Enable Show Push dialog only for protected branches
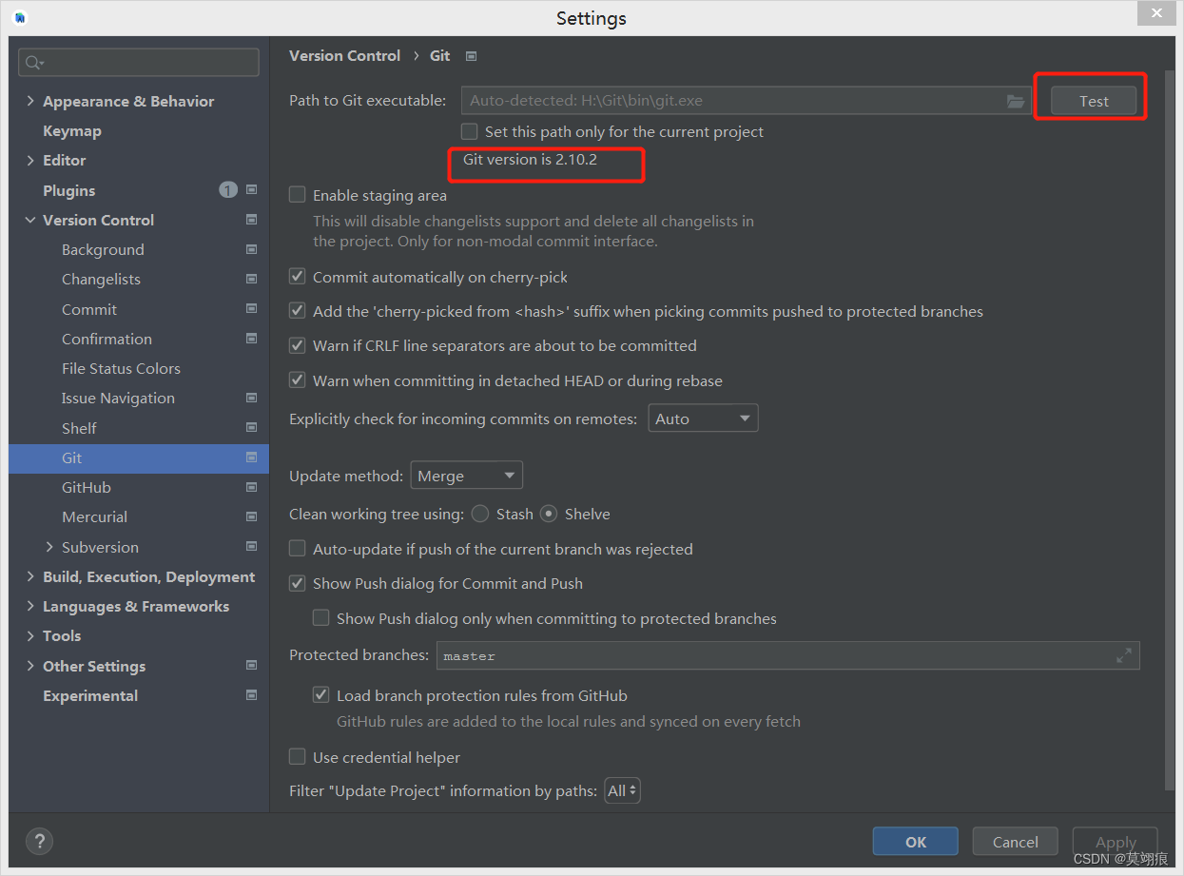Viewport: 1184px width, 876px height. [321, 618]
